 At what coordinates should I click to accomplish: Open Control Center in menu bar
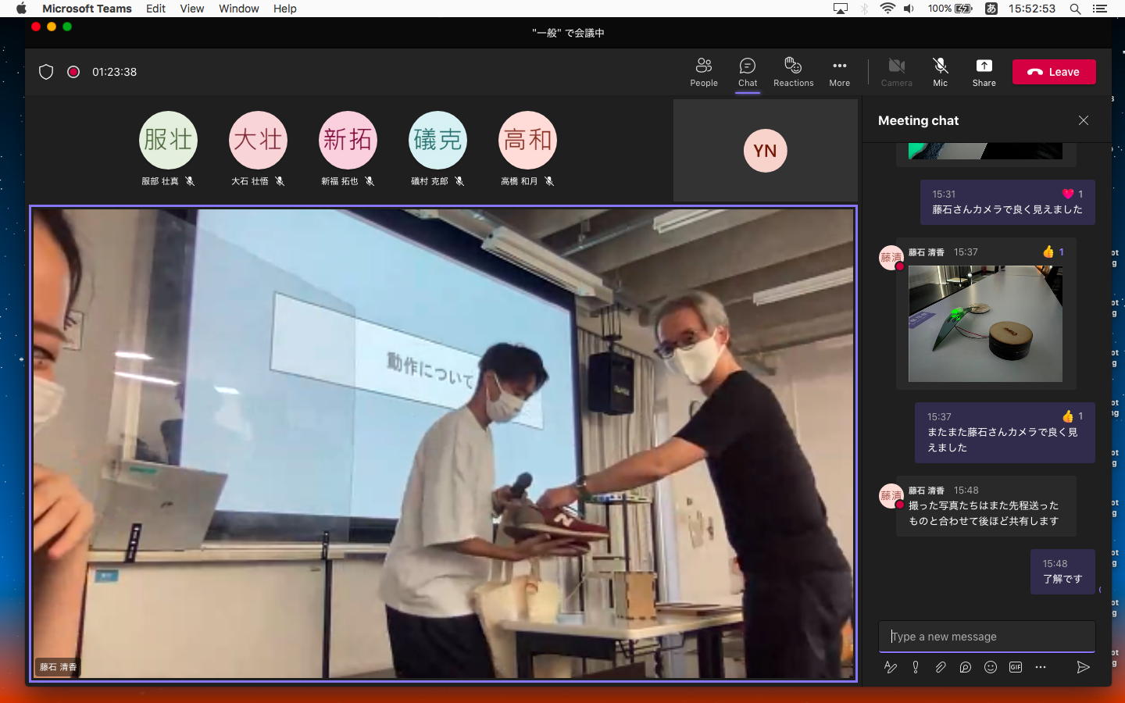(x=1100, y=9)
